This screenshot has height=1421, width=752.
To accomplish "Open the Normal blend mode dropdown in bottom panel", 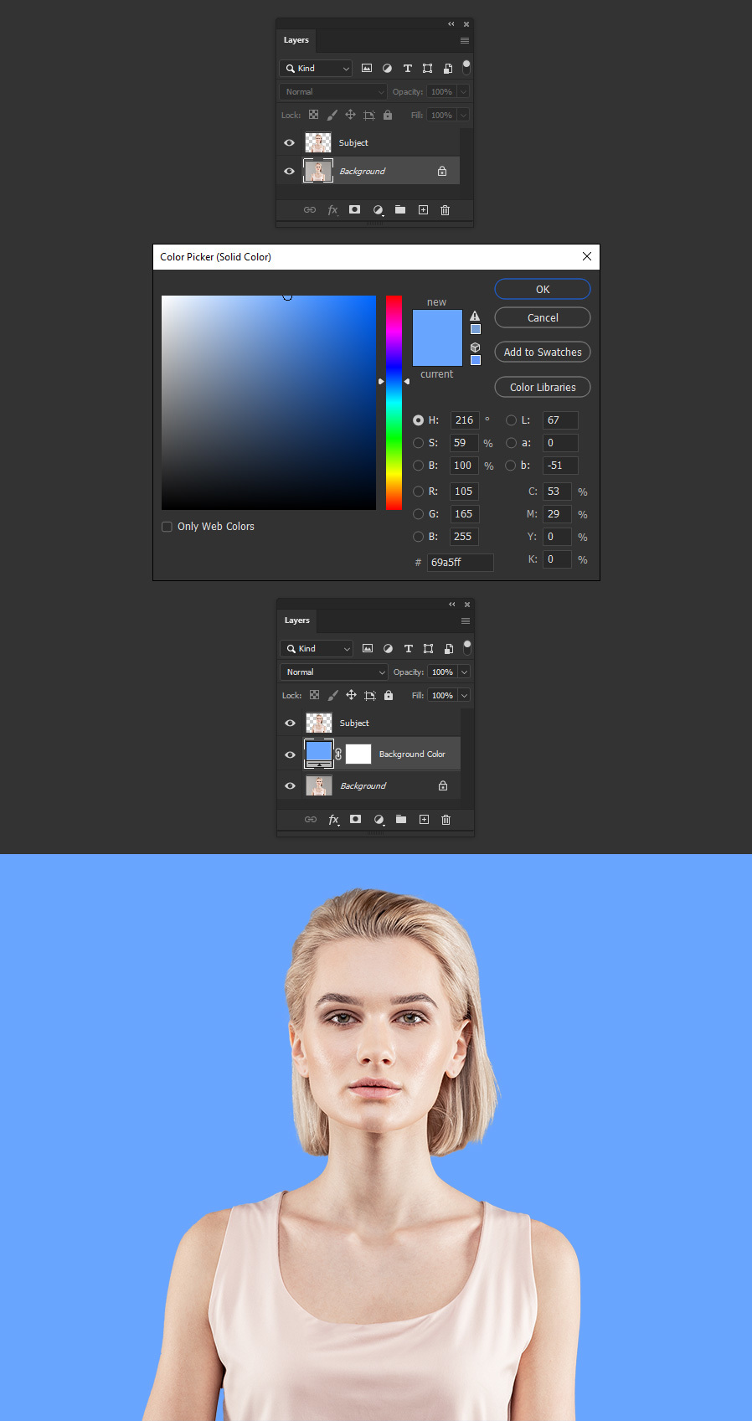I will [x=334, y=672].
